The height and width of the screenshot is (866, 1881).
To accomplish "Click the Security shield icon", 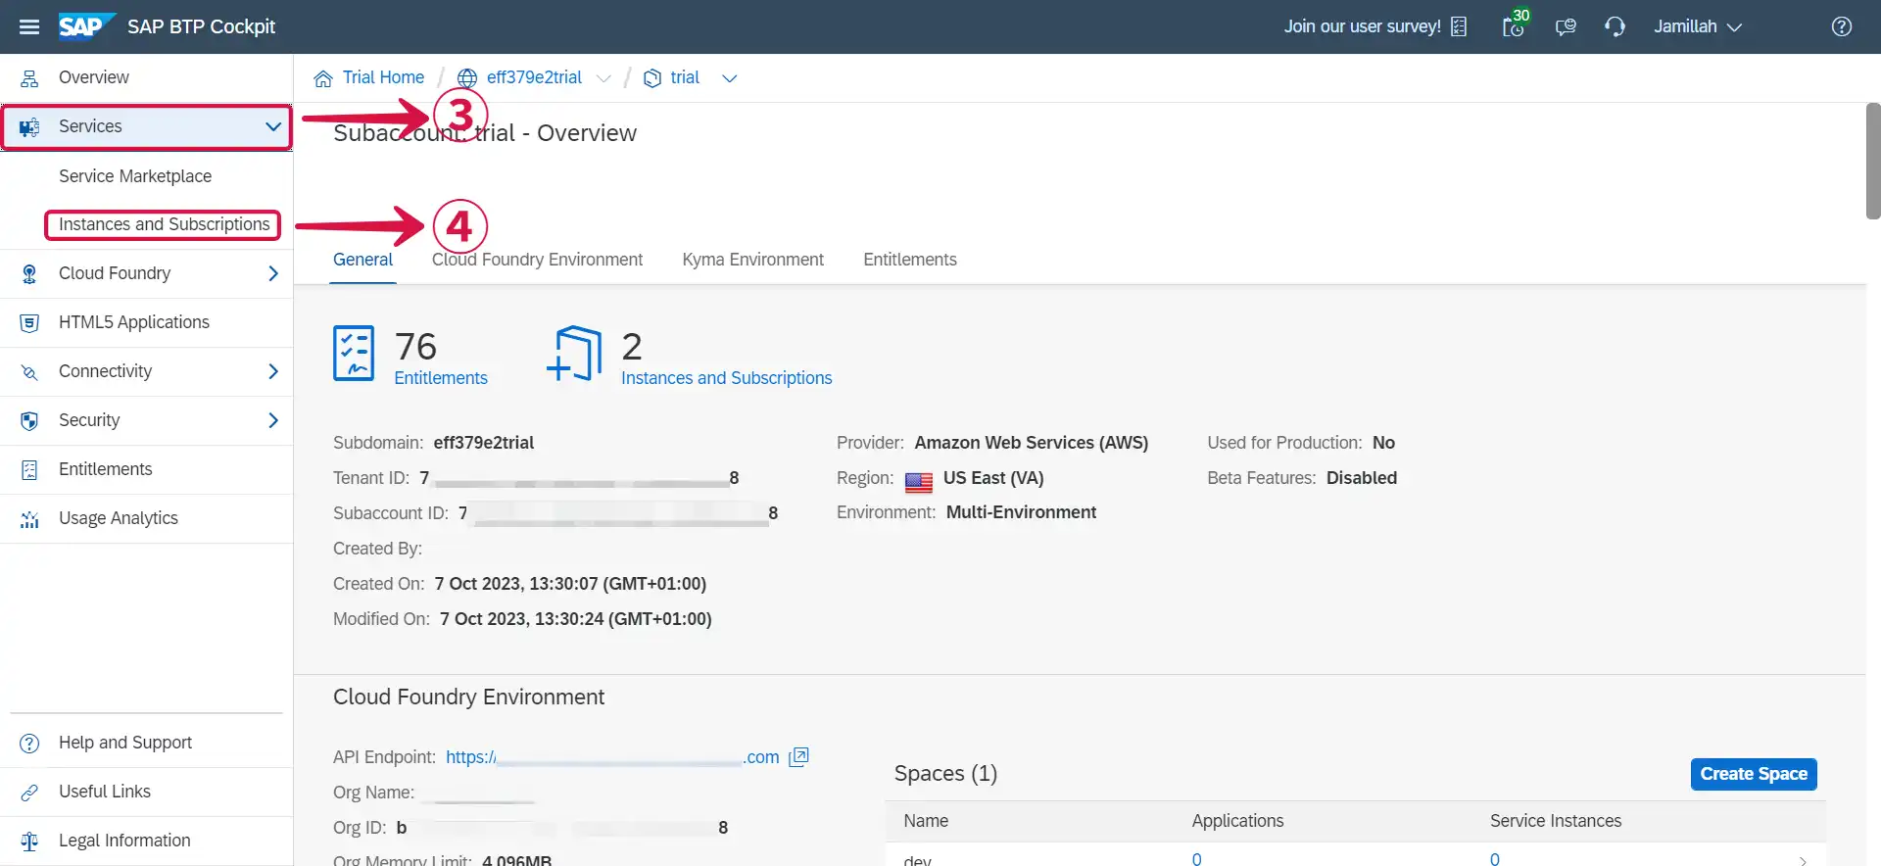I will (x=29, y=421).
